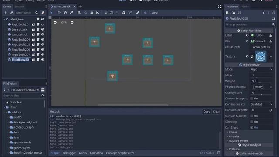Image resolution: width=279 pixels, height=157 pixels.
Task: Open Inspector object history list
Action: [x=274, y=13]
